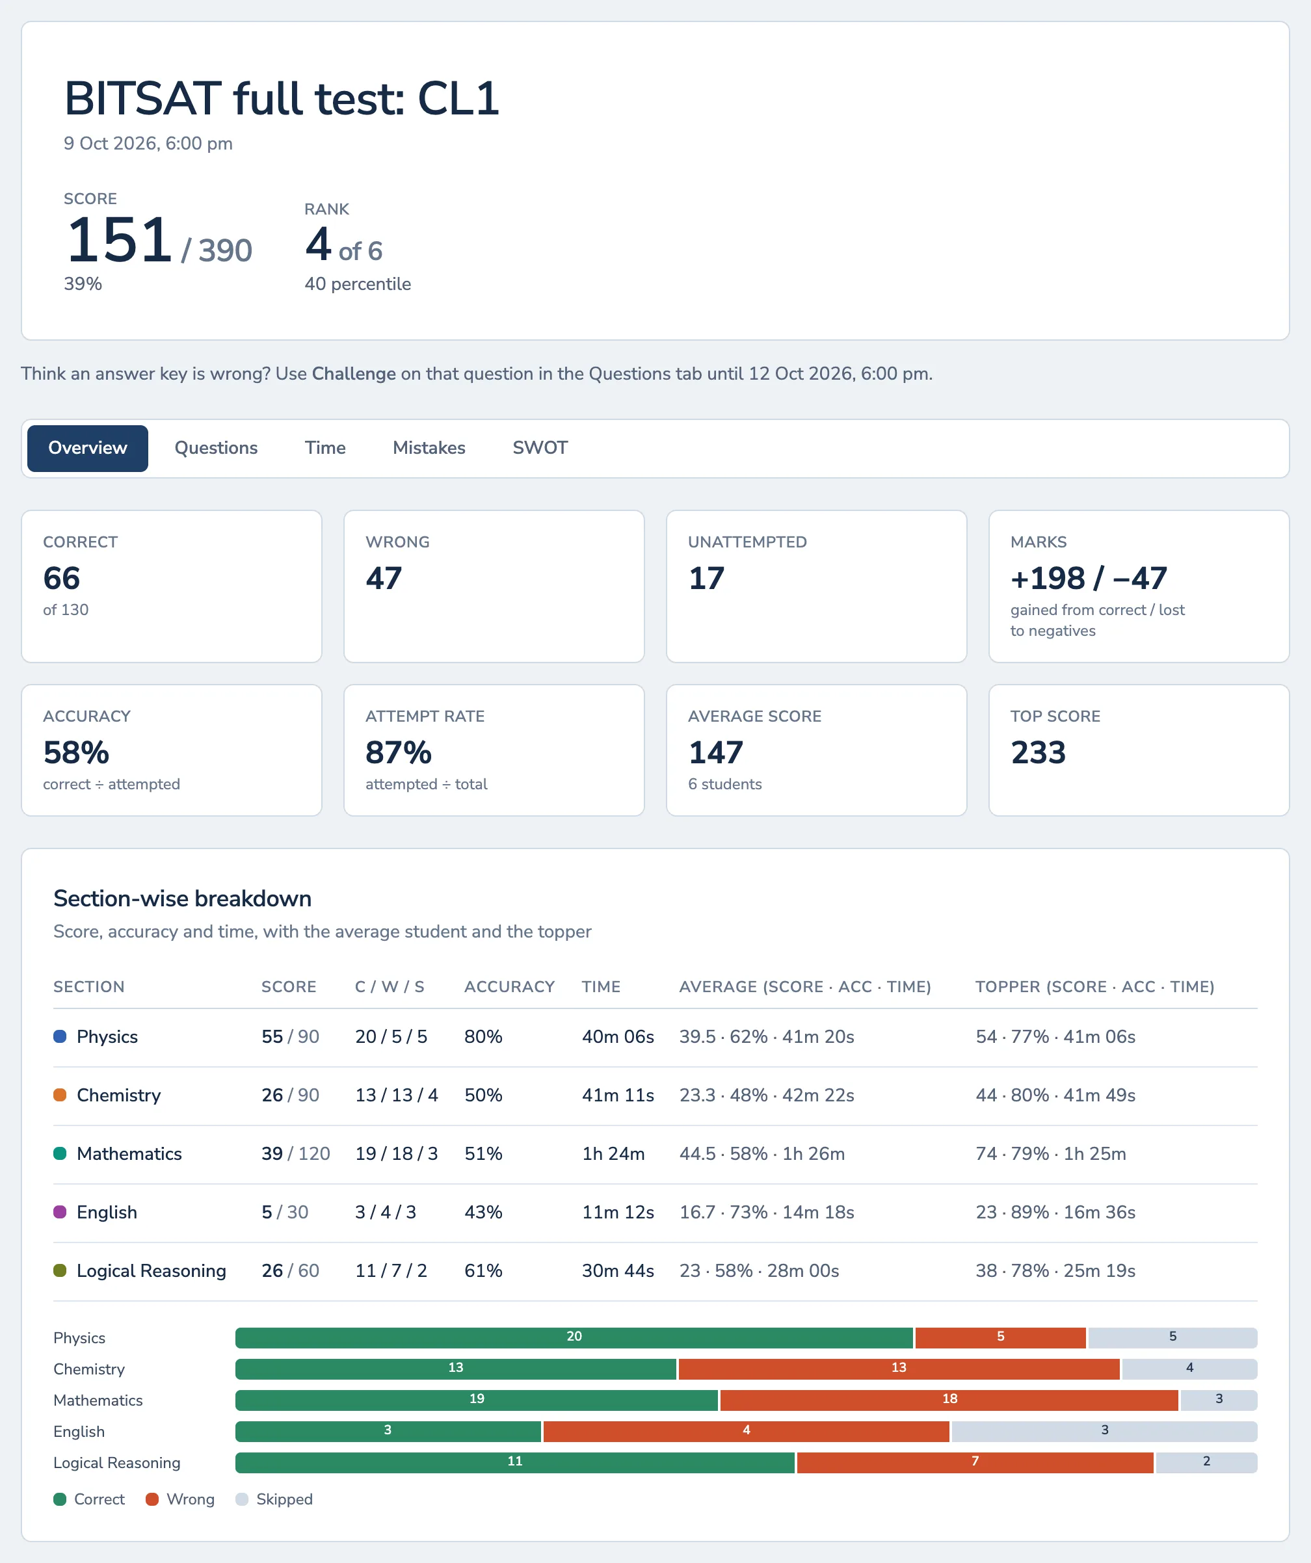1311x1563 pixels.
Task: Click the green Correct legend dot
Action: [x=60, y=1499]
